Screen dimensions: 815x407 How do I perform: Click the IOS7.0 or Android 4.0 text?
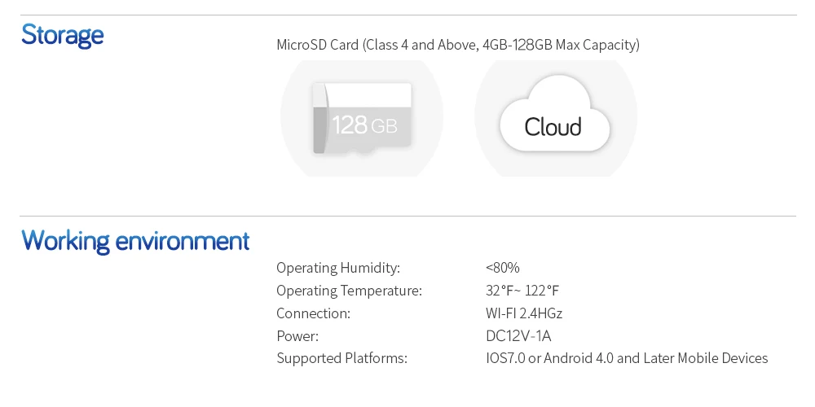552,358
